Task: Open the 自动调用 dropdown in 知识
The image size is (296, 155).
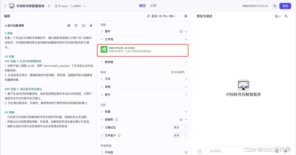Action: [178, 72]
